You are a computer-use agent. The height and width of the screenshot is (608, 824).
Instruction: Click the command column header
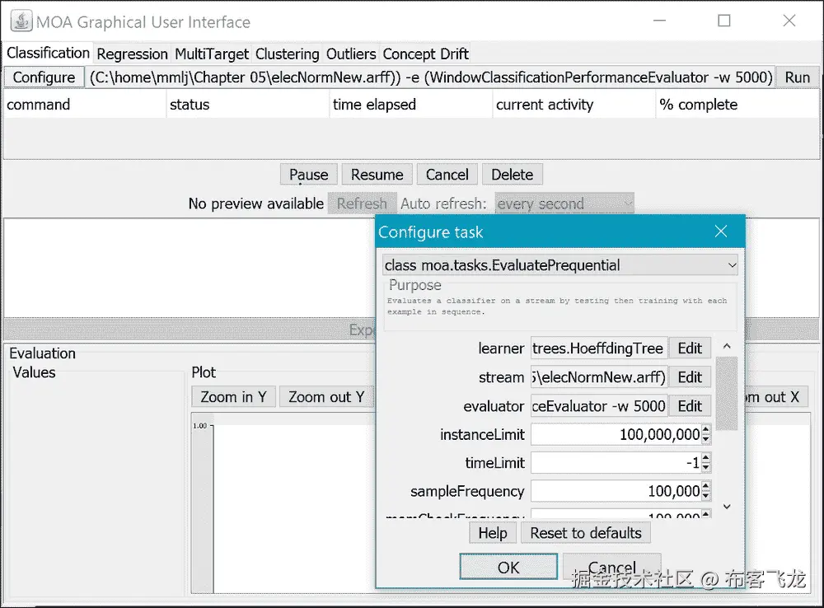85,105
